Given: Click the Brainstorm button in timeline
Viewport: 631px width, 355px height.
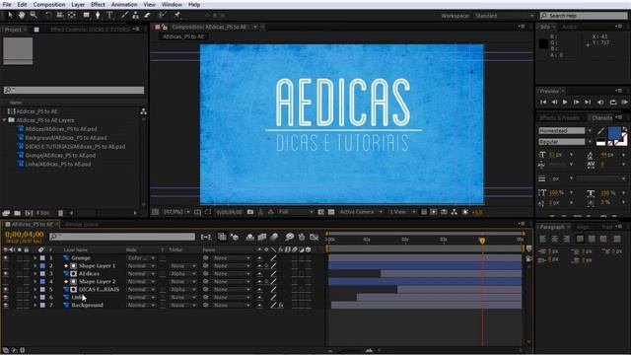Looking at the screenshot, I should [289, 237].
